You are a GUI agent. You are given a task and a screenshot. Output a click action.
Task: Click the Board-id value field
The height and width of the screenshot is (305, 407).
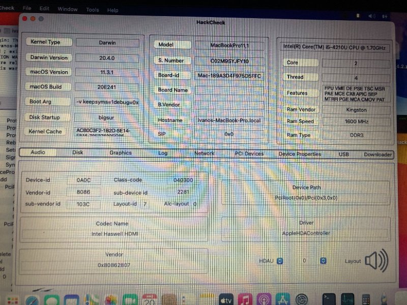click(x=229, y=76)
